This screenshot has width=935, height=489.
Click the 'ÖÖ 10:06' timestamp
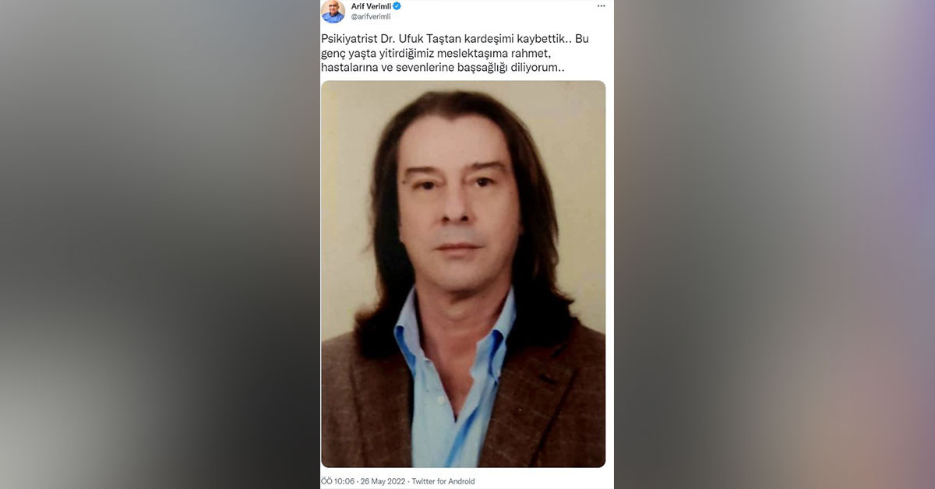point(337,481)
